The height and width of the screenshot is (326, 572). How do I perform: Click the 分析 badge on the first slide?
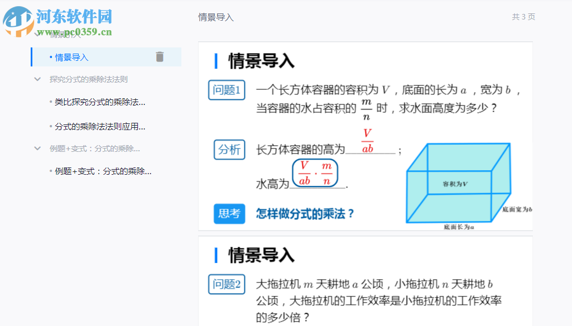tap(229, 150)
